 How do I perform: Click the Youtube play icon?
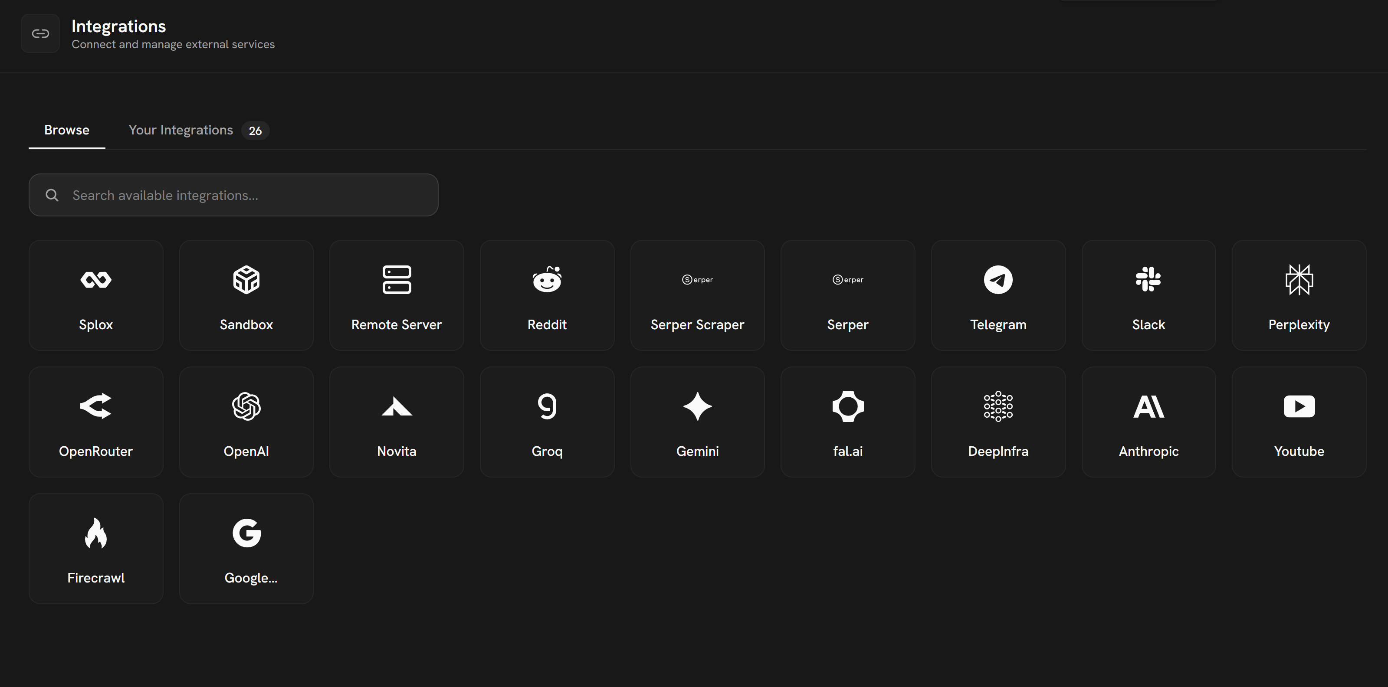coord(1299,406)
